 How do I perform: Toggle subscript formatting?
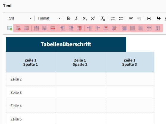(x=85, y=18)
